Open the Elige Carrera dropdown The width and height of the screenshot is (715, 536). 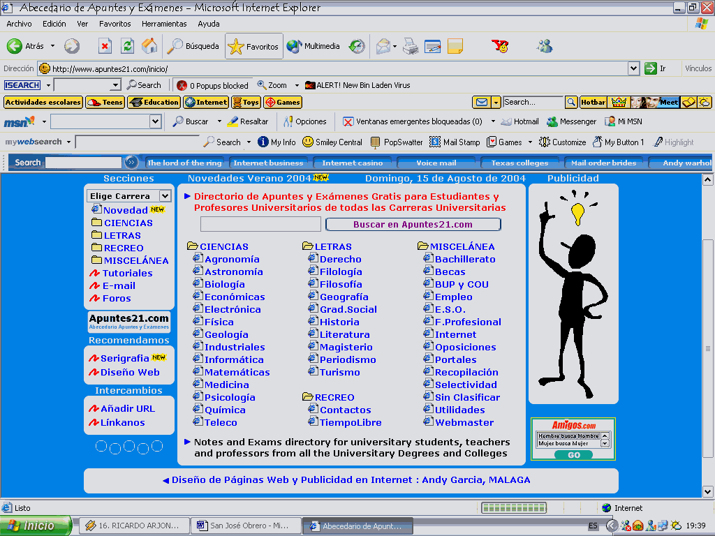point(128,196)
